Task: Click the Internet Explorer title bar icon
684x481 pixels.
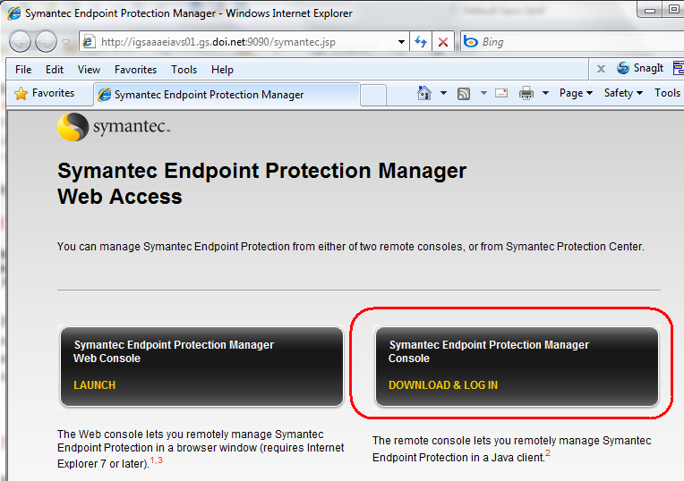Action: pos(14,13)
